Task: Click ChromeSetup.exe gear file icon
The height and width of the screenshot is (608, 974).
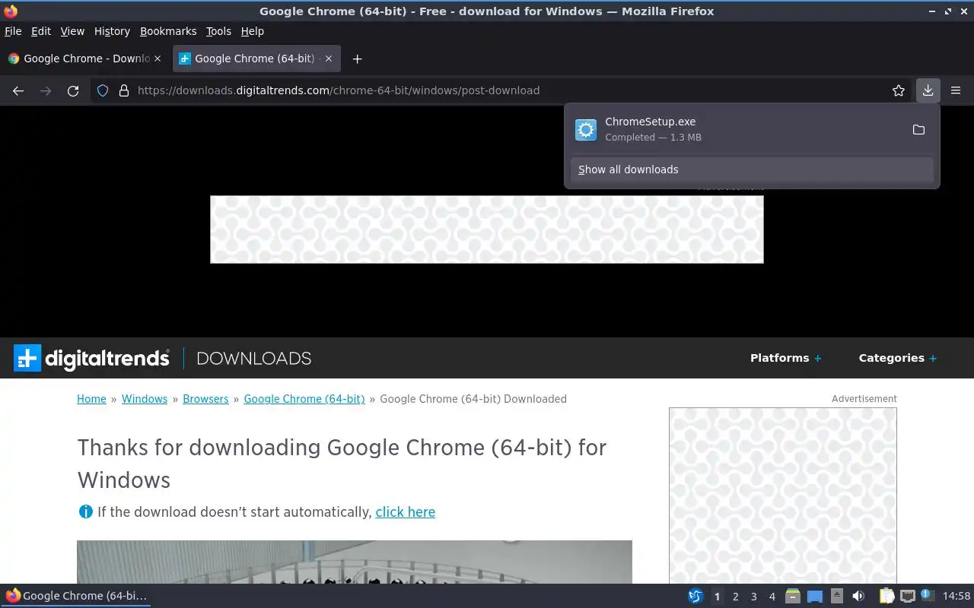Action: 586,130
